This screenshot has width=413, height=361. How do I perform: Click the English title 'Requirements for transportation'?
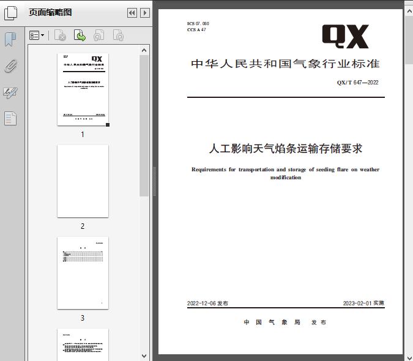point(233,169)
